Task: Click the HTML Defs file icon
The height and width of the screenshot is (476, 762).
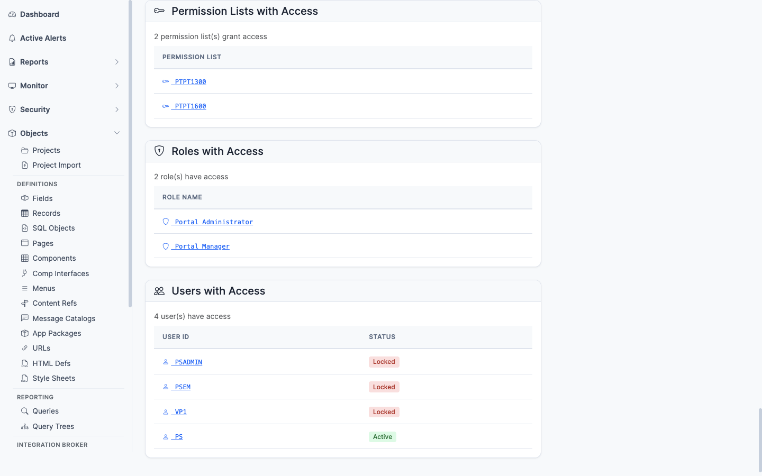Action: click(25, 363)
